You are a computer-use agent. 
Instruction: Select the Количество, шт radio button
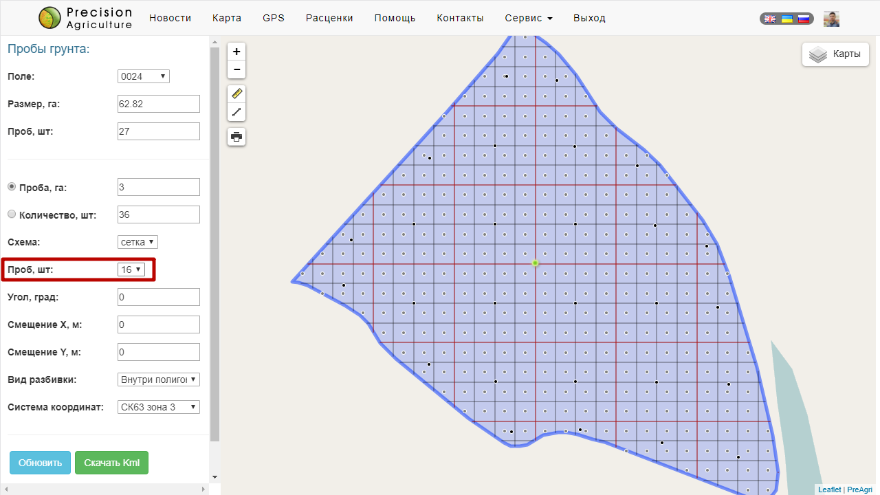point(11,214)
